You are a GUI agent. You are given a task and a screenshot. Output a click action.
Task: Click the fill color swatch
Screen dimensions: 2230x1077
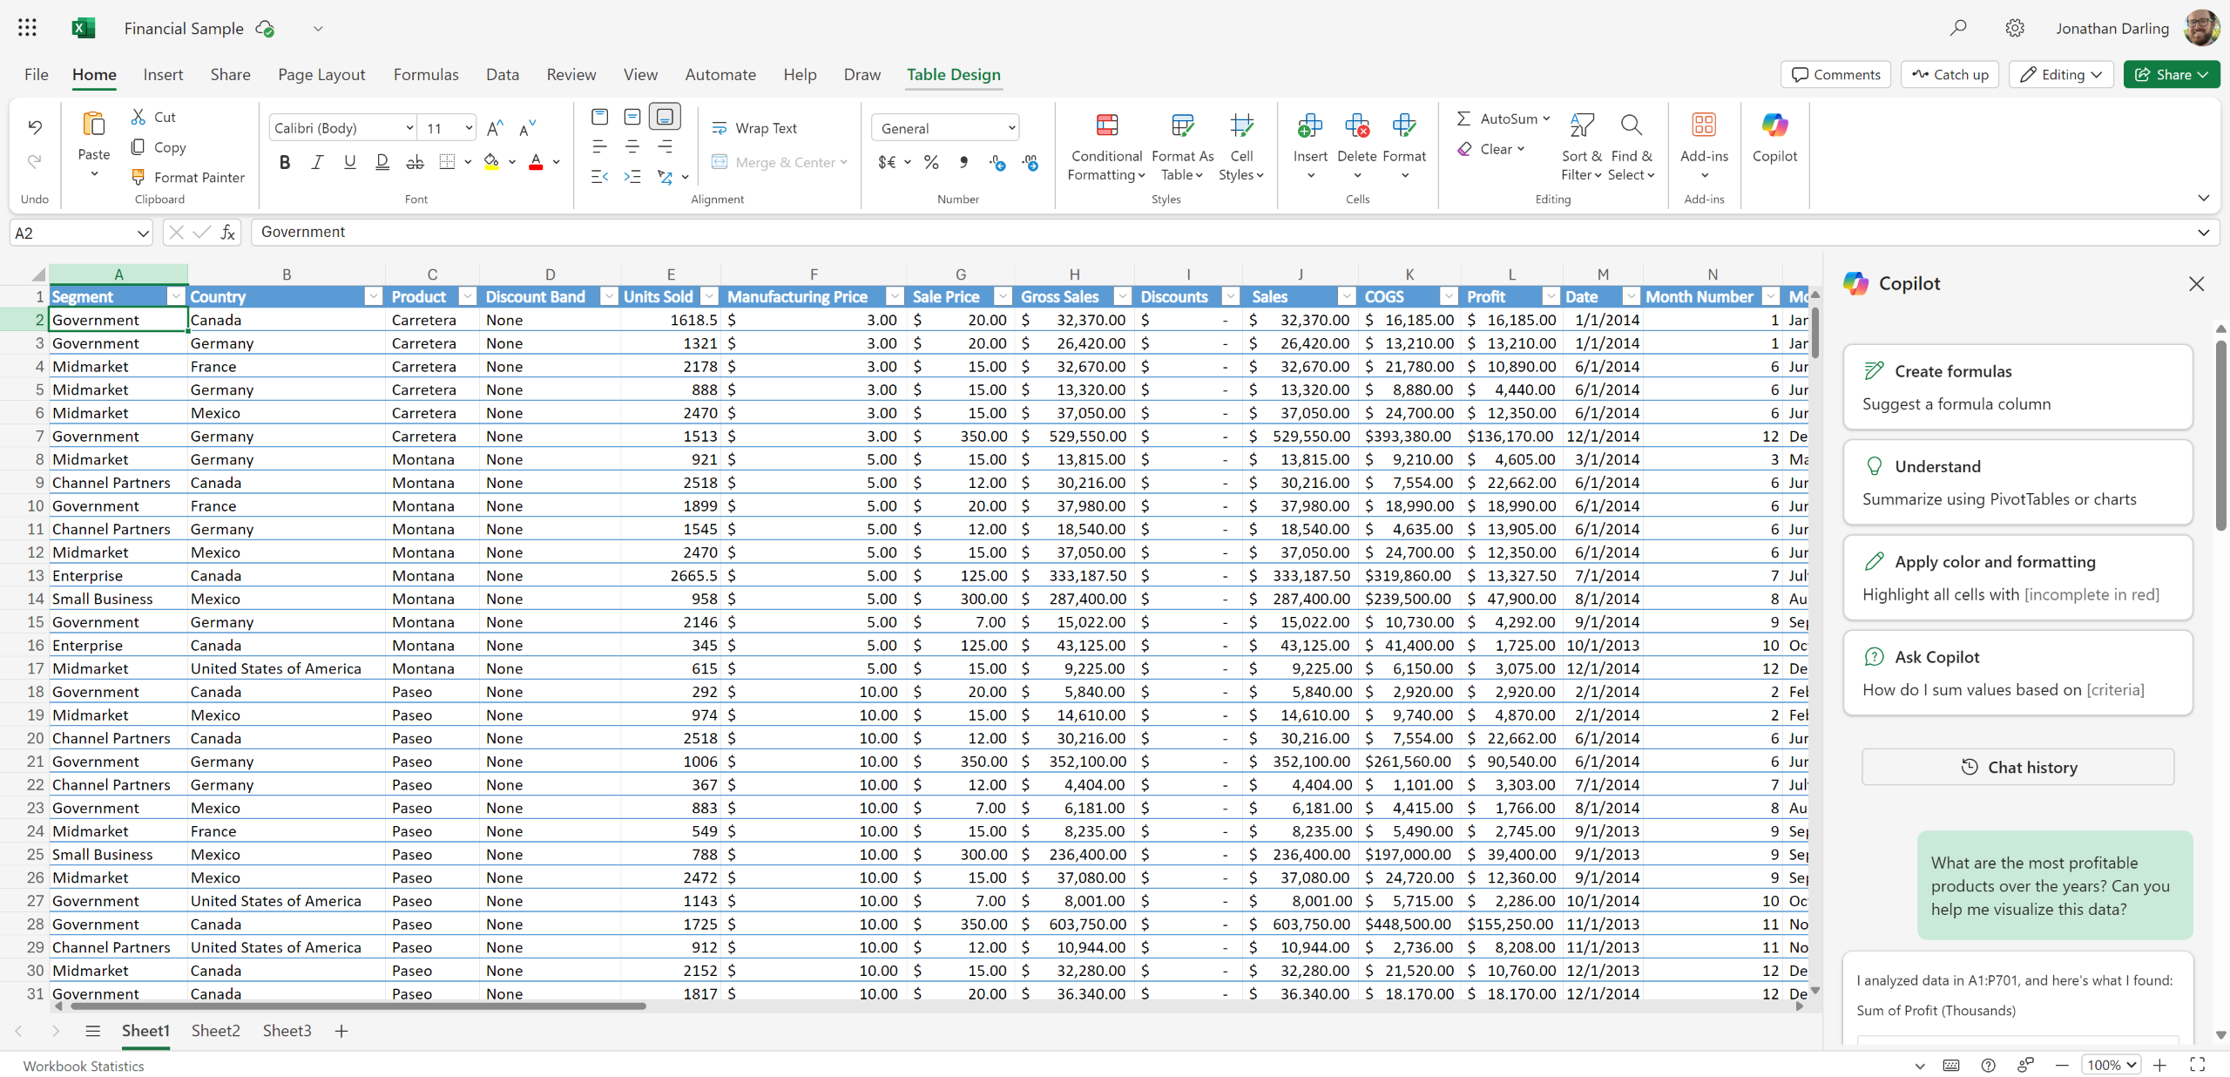click(491, 162)
